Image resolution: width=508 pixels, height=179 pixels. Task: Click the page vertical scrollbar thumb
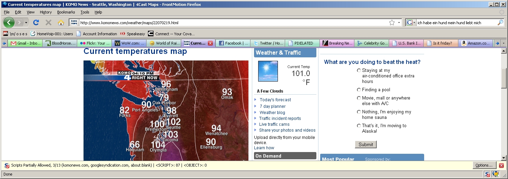pos(504,78)
